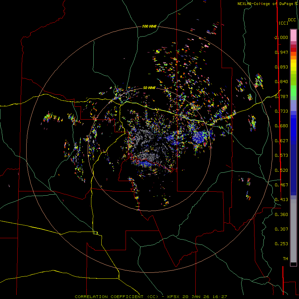The height and width of the screenshot is (299, 299).
Task: Click the DCC label above the color scale
Action: click(x=292, y=20)
